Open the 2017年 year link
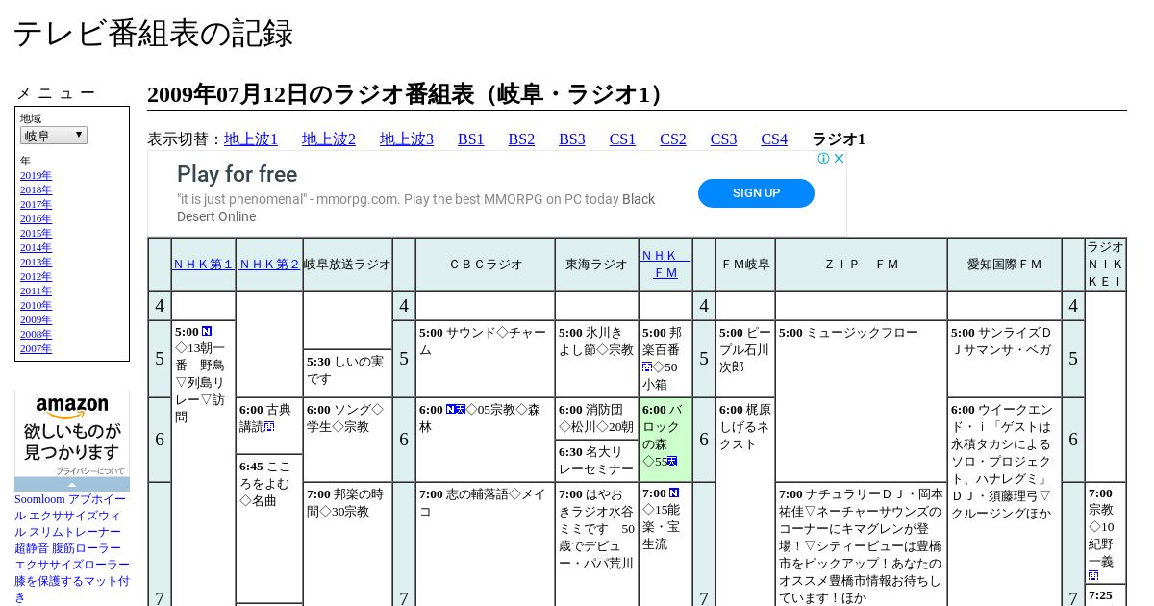1154x606 pixels. point(36,204)
